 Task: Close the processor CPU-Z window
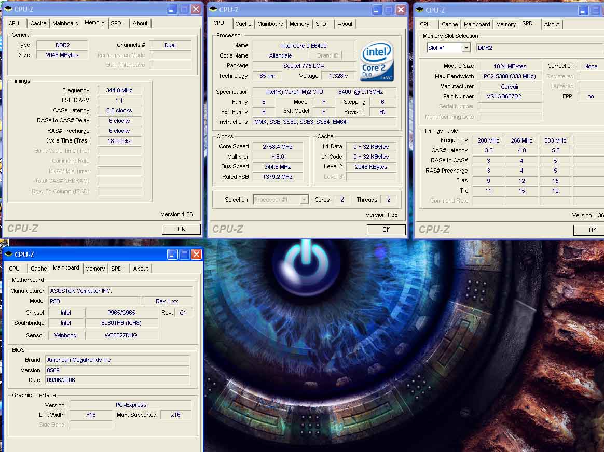[401, 10]
